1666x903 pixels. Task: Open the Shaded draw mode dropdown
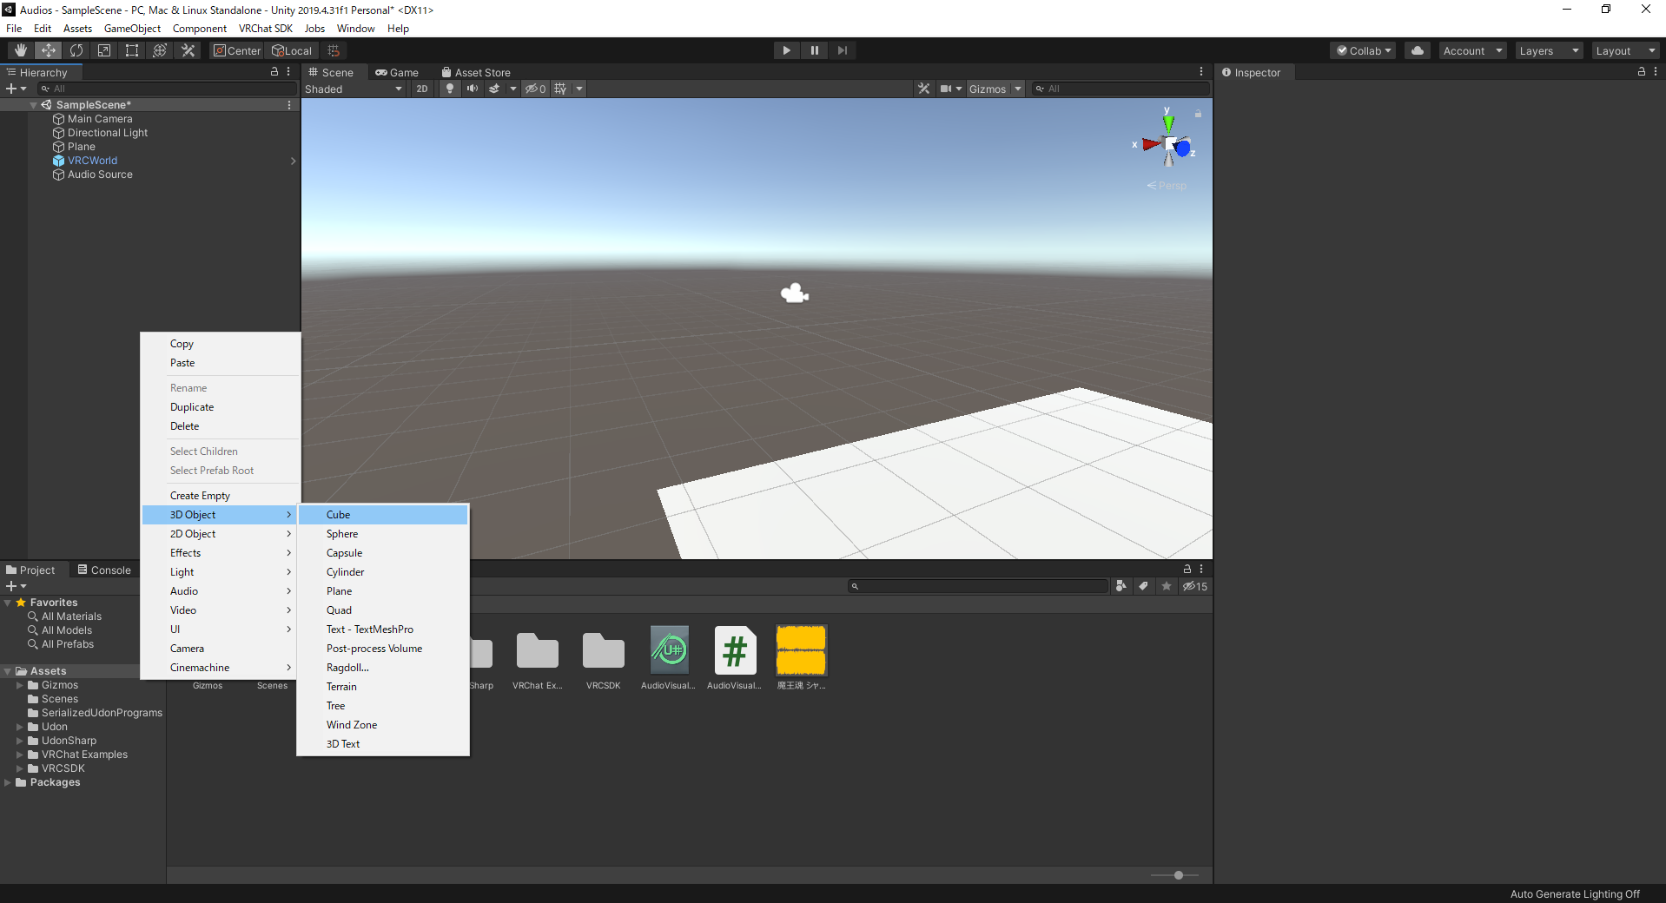point(354,89)
